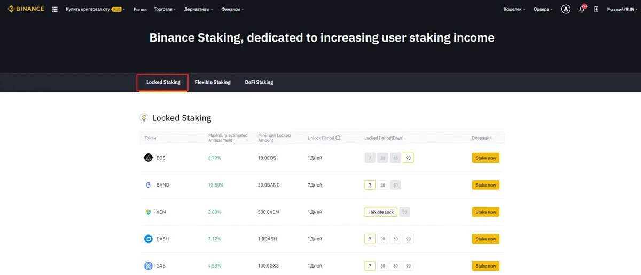Image resolution: width=641 pixels, height=275 pixels.
Task: Click the app download icon in header
Action: [596, 9]
